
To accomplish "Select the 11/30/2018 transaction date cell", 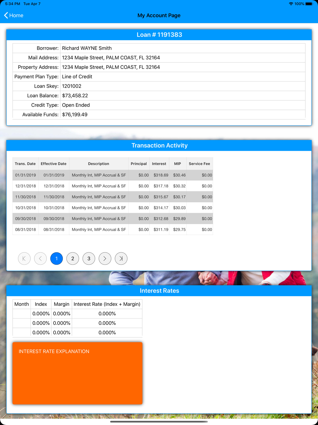I will [25, 197].
